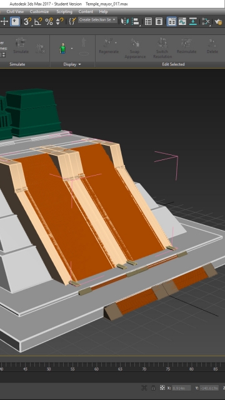Toggle Percent Snap
Image resolution: width=225 pixels, height=400 pixels.
[x=49, y=21]
